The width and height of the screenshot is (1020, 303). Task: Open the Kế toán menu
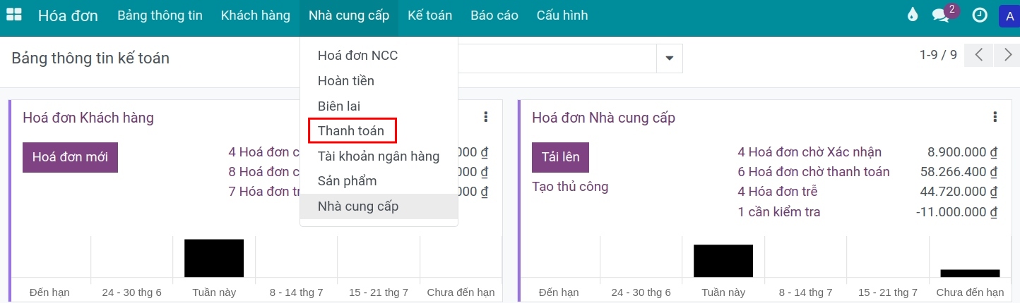pyautogui.click(x=429, y=16)
